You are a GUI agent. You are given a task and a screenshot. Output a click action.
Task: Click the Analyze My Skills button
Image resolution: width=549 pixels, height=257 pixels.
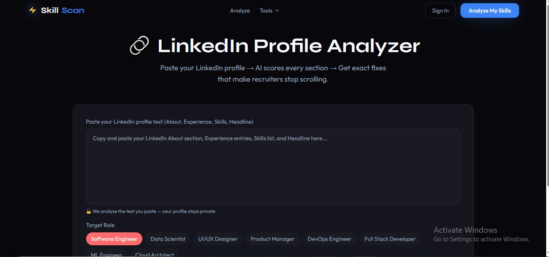pyautogui.click(x=490, y=11)
